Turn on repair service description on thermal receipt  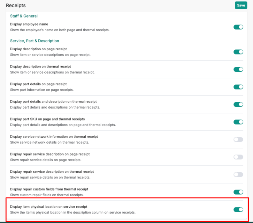(x=238, y=175)
